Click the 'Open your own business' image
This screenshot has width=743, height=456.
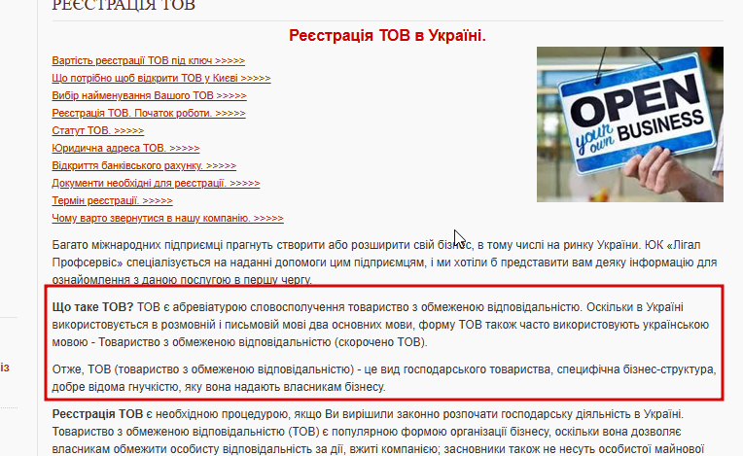tap(630, 124)
